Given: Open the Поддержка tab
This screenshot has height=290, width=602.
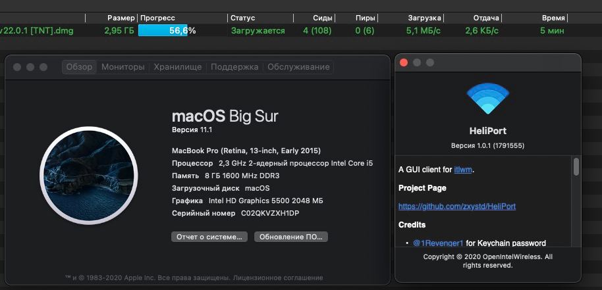Looking at the screenshot, I should pyautogui.click(x=234, y=67).
